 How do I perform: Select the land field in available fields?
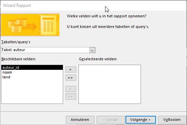click(32, 77)
